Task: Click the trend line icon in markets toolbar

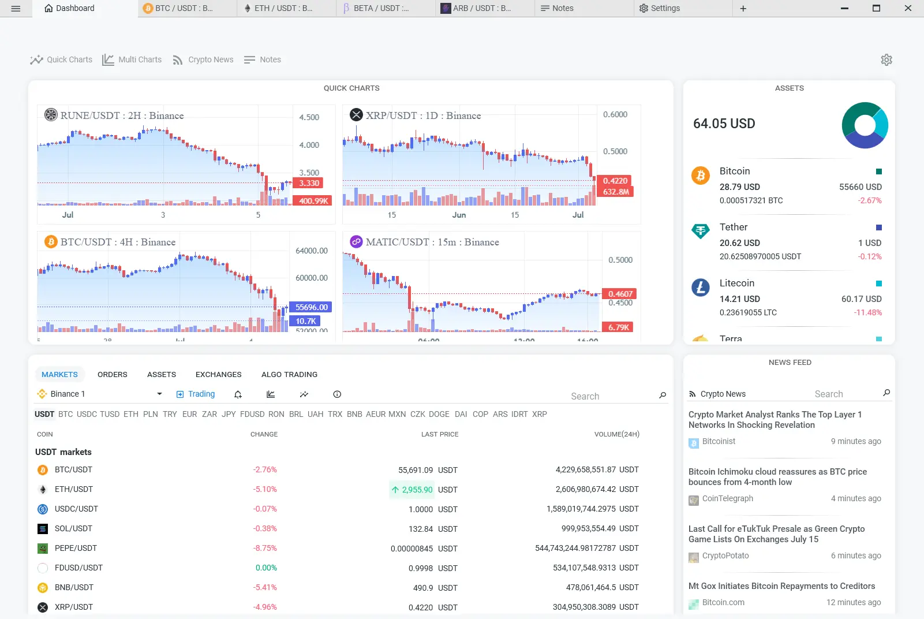Action: [304, 394]
